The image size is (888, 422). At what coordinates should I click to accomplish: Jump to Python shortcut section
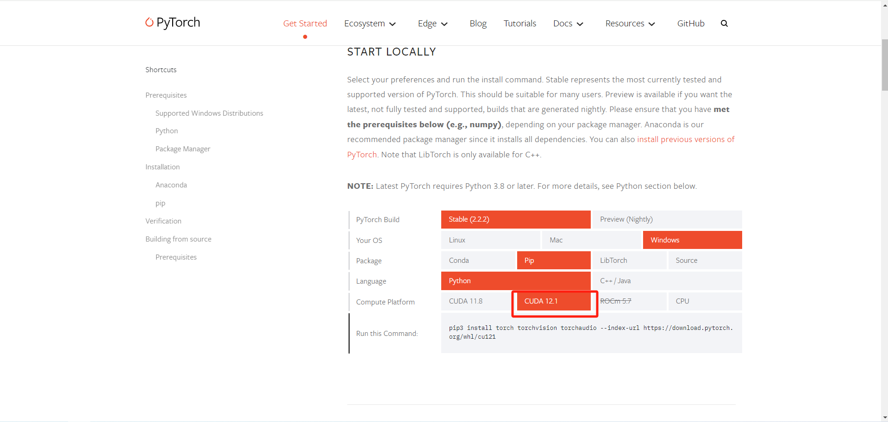coord(167,131)
